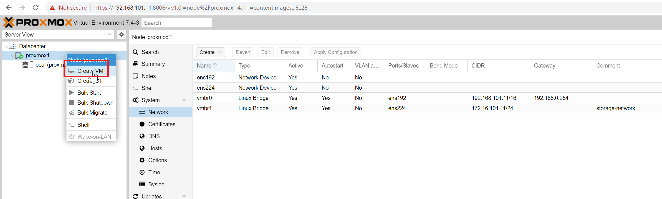Click the Time clock icon
This screenshot has width=662, height=199.
[x=142, y=172]
